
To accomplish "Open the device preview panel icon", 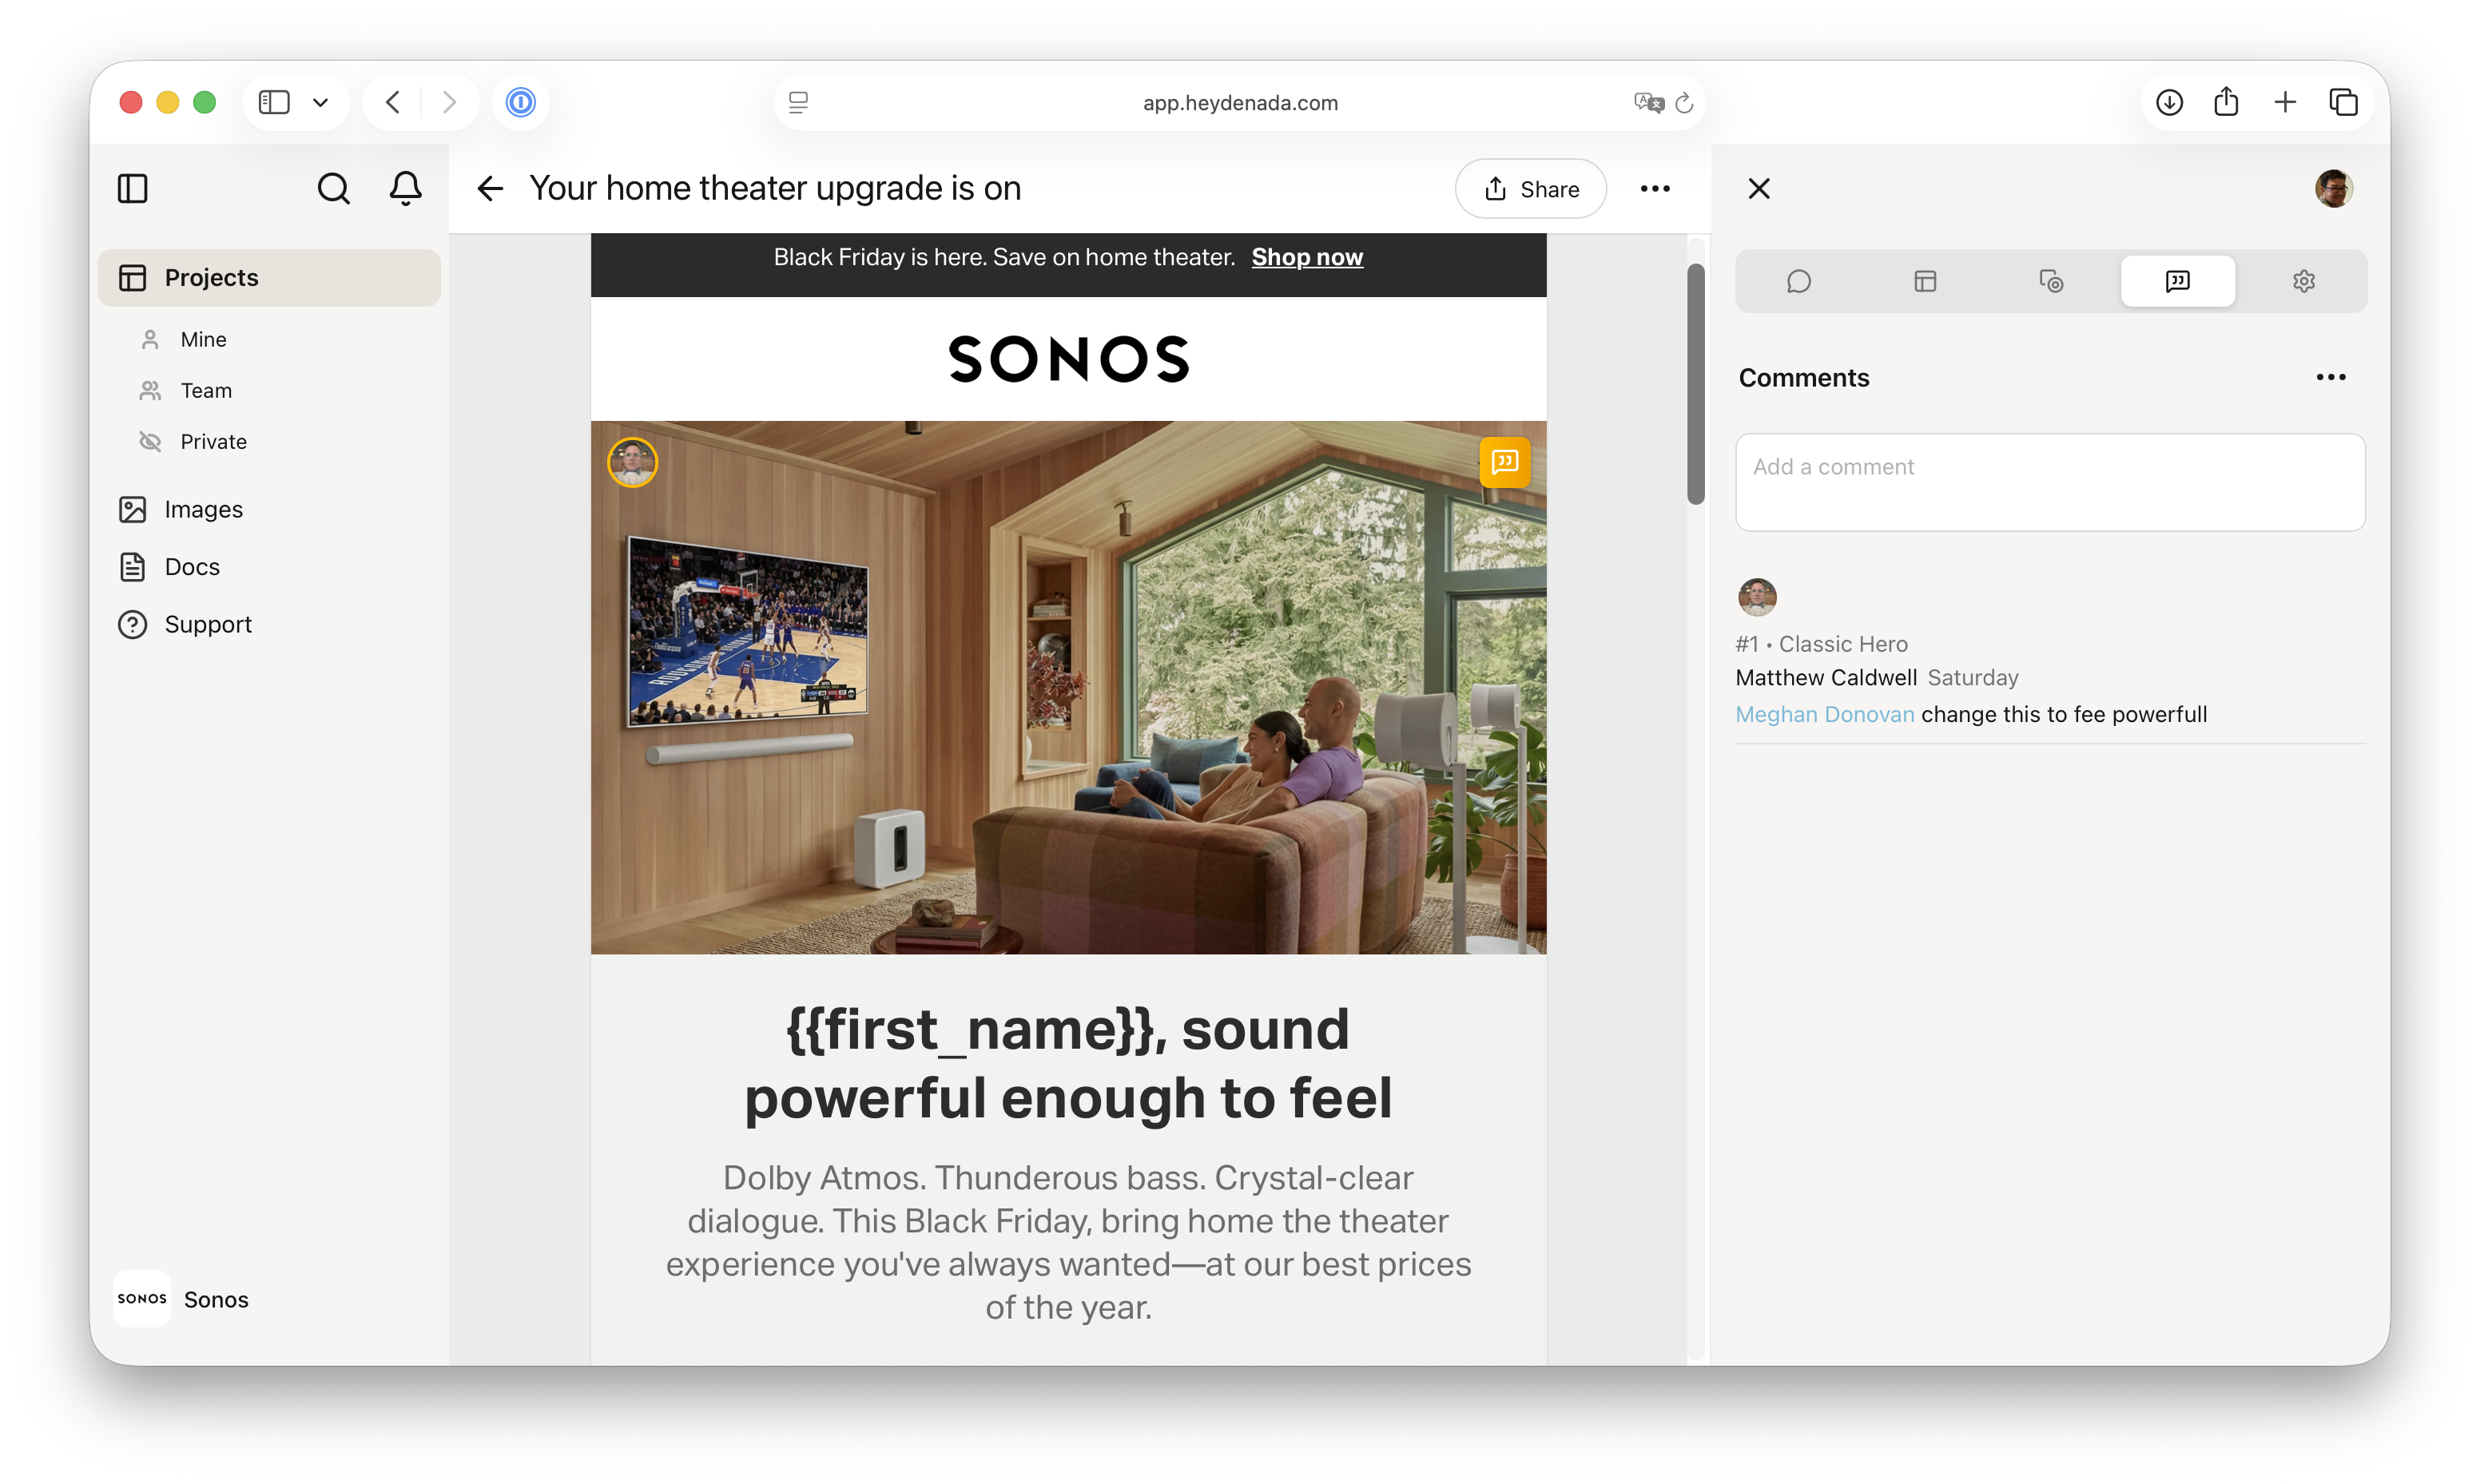I will click(2051, 281).
